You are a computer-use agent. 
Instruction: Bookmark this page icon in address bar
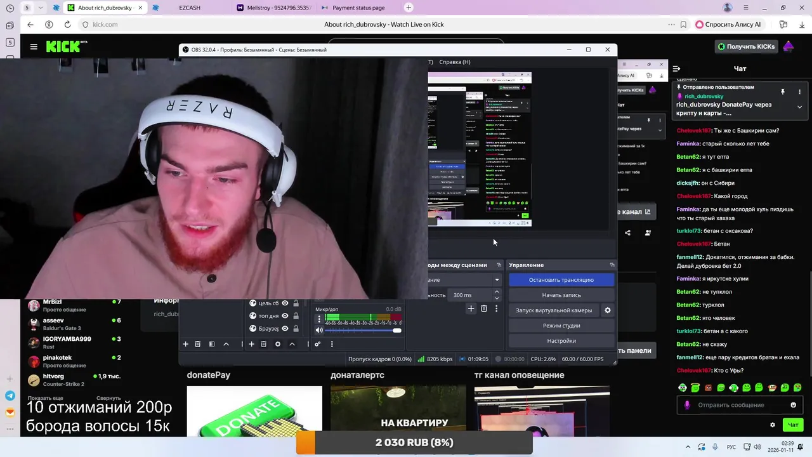pos(683,25)
